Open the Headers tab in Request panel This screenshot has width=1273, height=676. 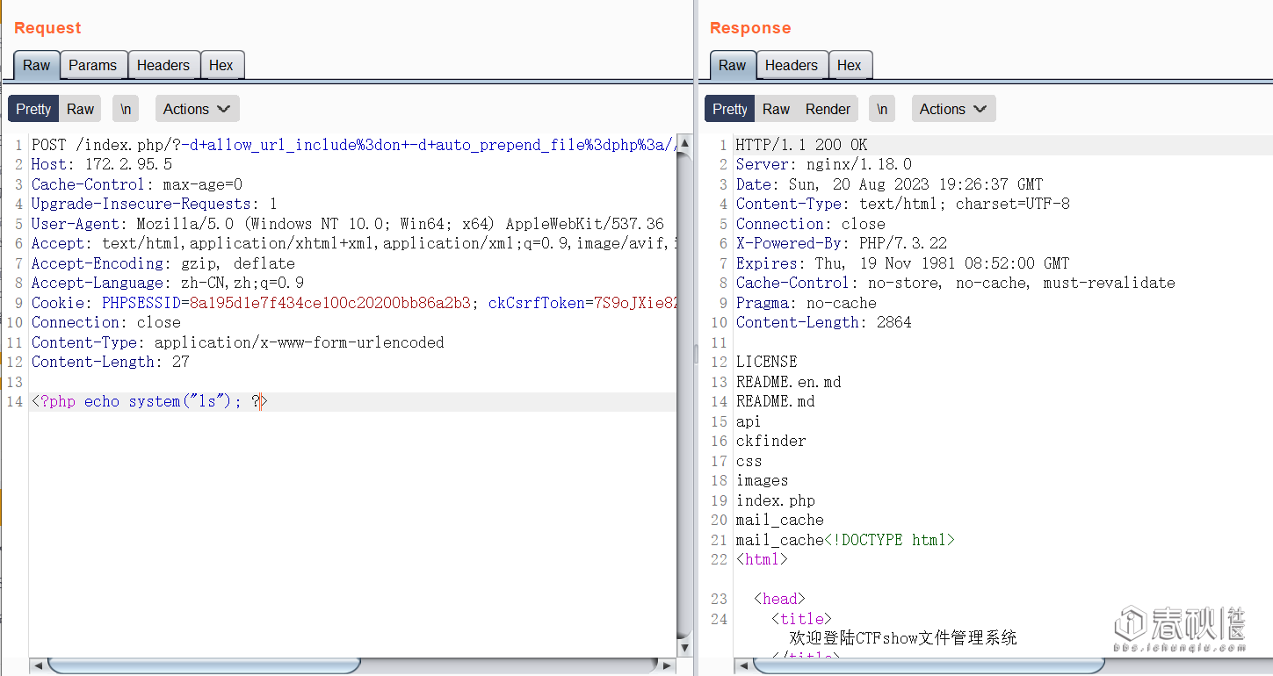pyautogui.click(x=163, y=65)
